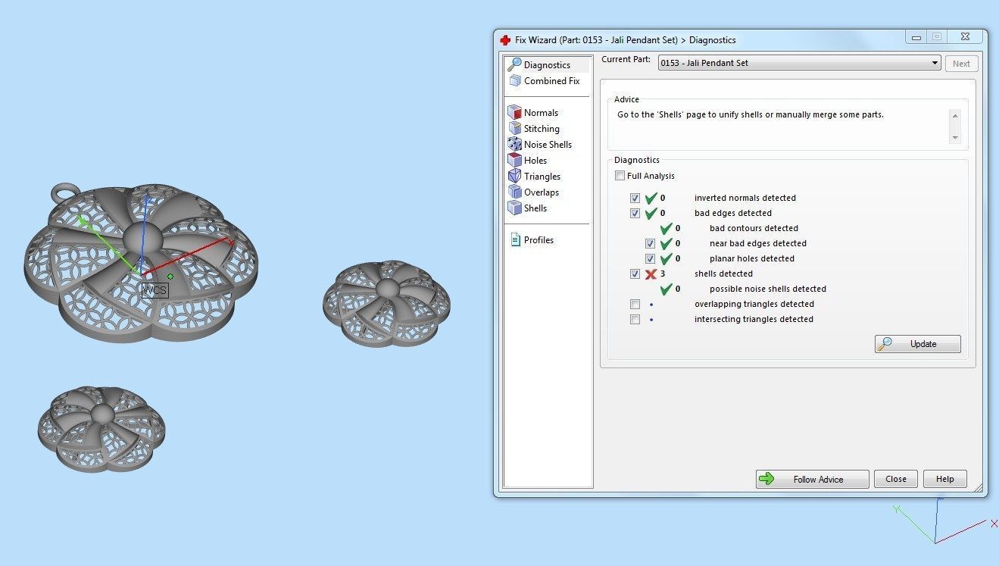Click the Overlaps icon in sidebar
This screenshot has width=999, height=566.
(x=515, y=192)
